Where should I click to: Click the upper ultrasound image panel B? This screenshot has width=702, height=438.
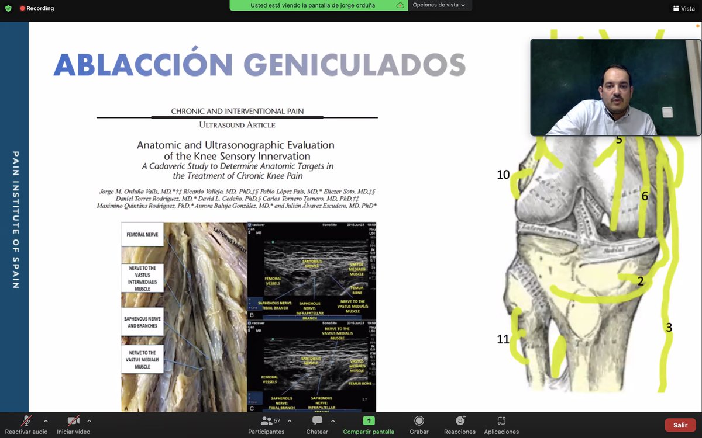[x=312, y=270]
